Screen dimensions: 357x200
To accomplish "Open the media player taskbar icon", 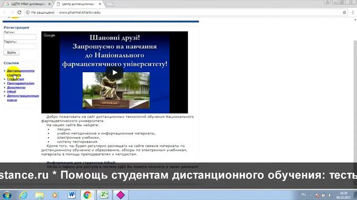I will point(55,195).
